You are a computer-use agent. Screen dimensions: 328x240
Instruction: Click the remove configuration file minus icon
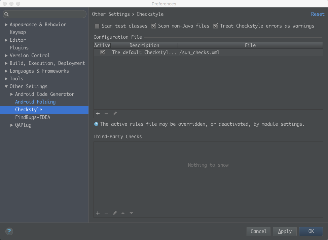pos(106,114)
